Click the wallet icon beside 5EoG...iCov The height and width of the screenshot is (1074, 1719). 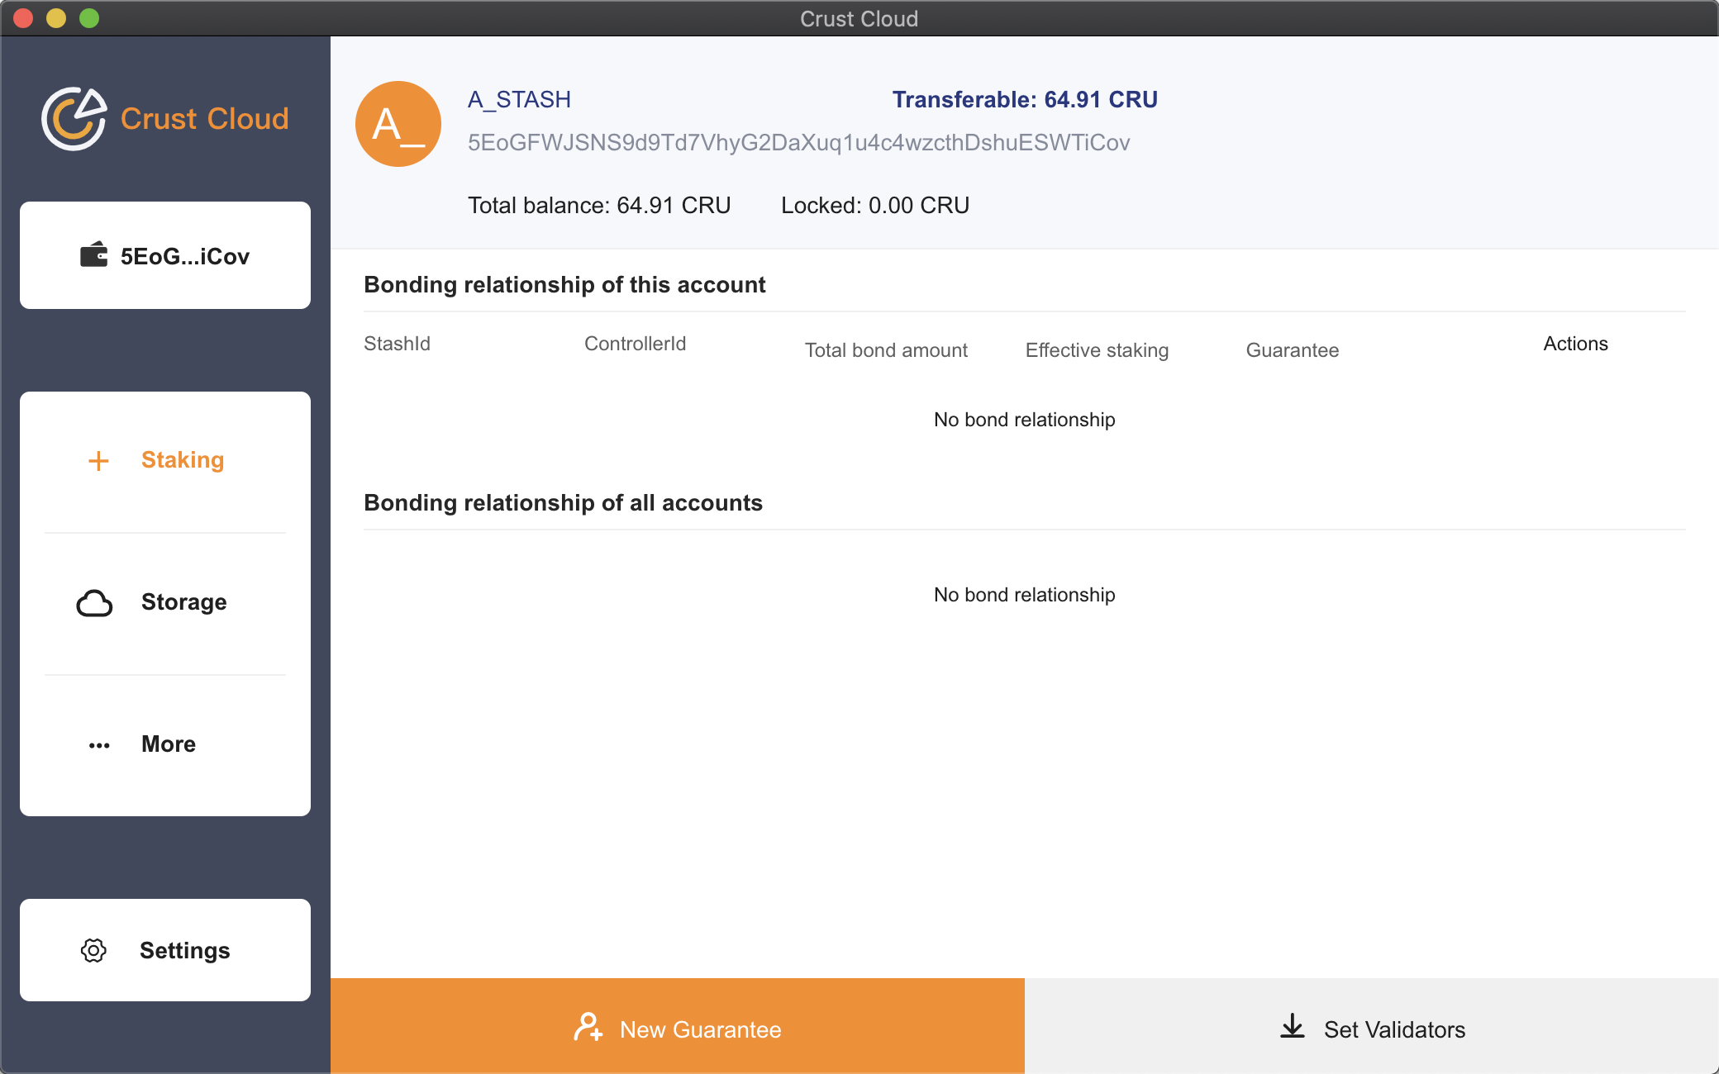(93, 255)
